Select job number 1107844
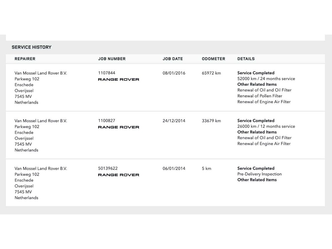Viewport: 332px width, 249px height. 107,73
